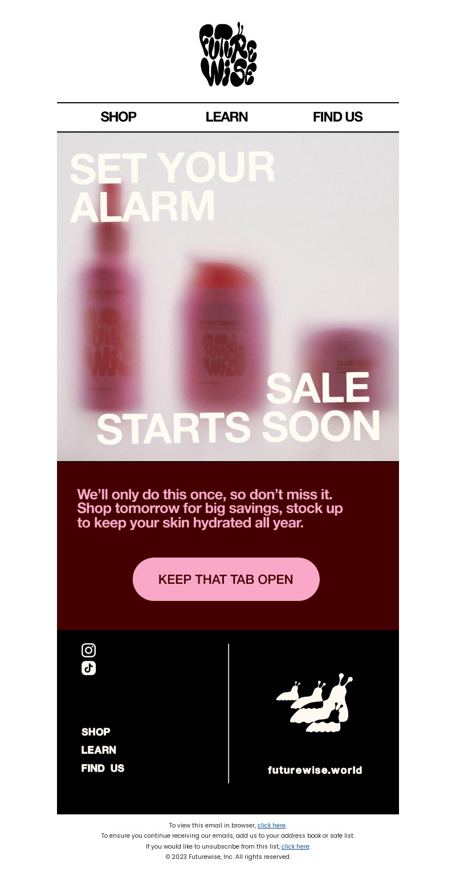Image resolution: width=456 pixels, height=888 pixels.
Task: Select SHOP link in the footer
Action: 96,732
